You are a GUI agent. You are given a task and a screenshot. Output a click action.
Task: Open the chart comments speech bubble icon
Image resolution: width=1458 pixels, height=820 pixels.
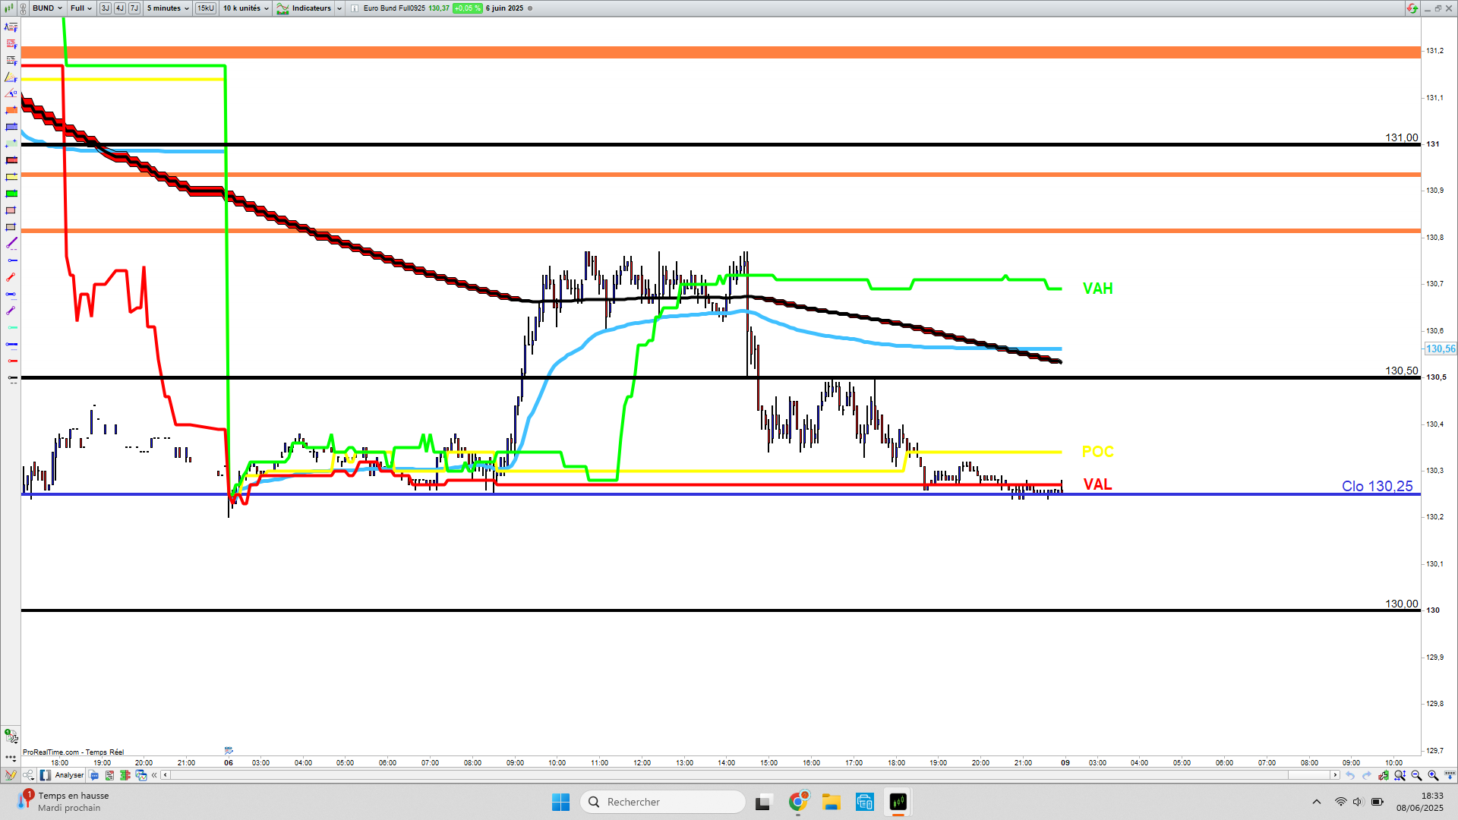(x=93, y=775)
